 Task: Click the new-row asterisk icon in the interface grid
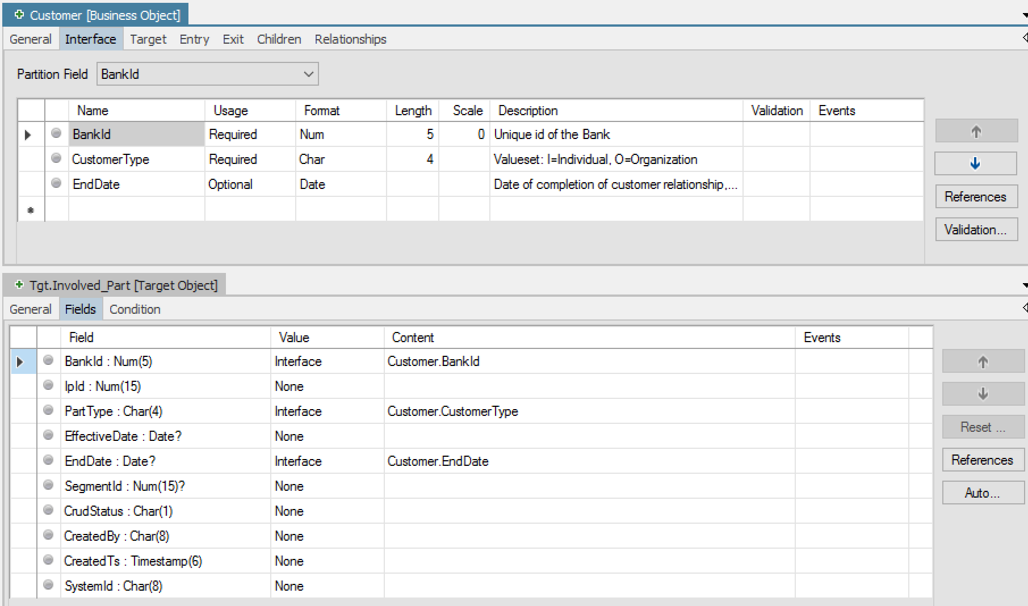(x=31, y=209)
